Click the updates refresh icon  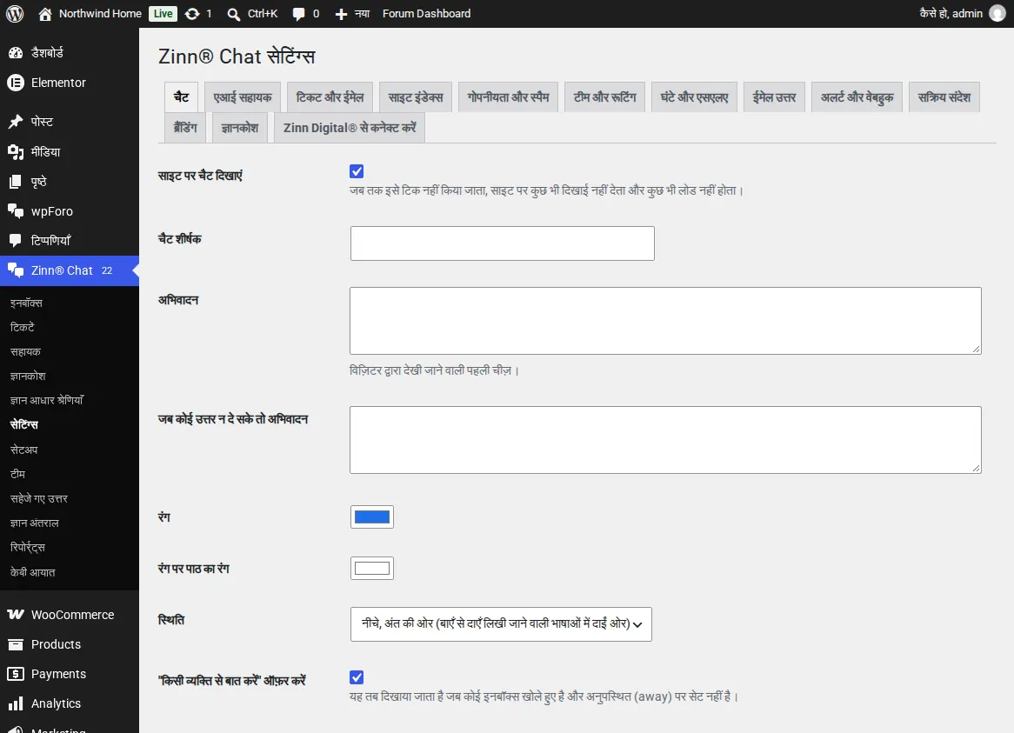coord(192,14)
